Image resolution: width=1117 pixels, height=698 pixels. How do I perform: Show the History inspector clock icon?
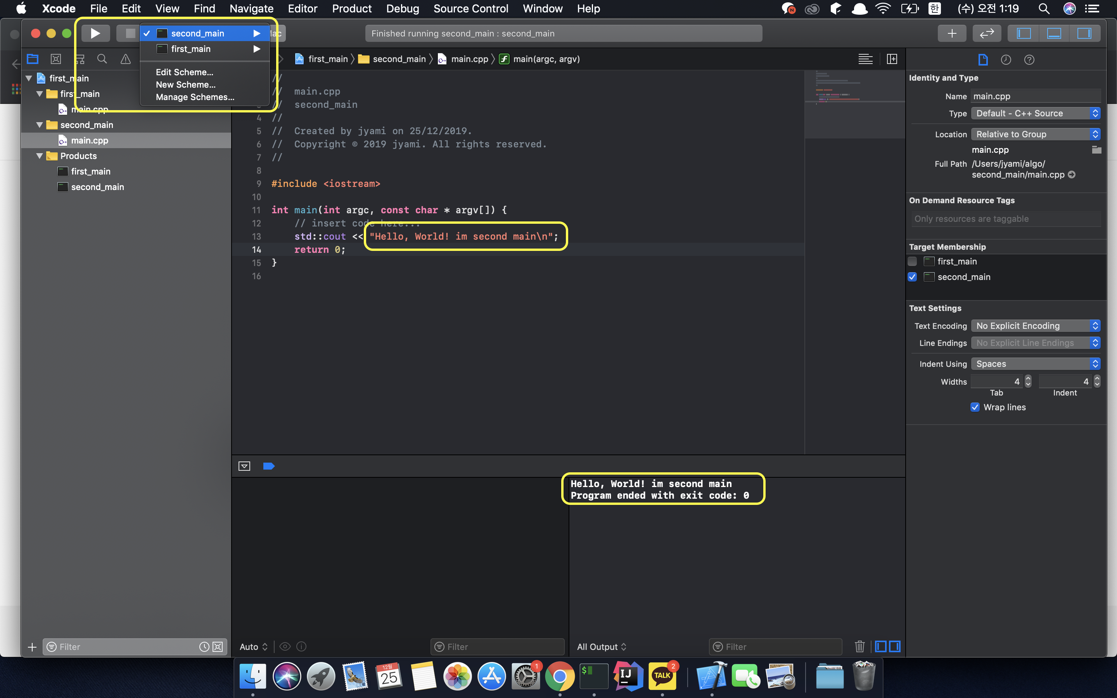click(1006, 60)
